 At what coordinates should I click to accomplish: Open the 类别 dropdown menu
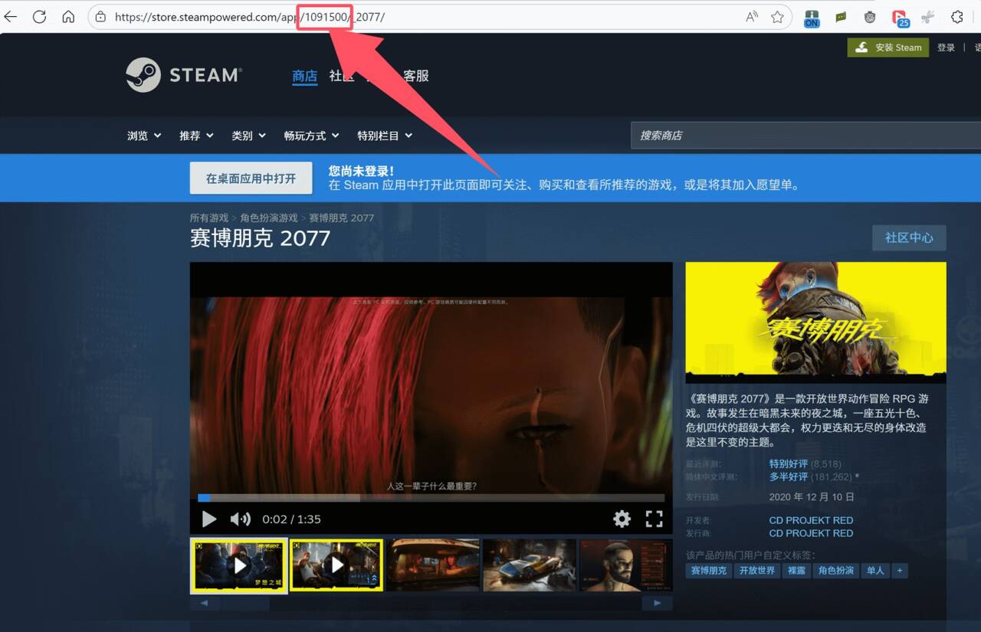[248, 135]
